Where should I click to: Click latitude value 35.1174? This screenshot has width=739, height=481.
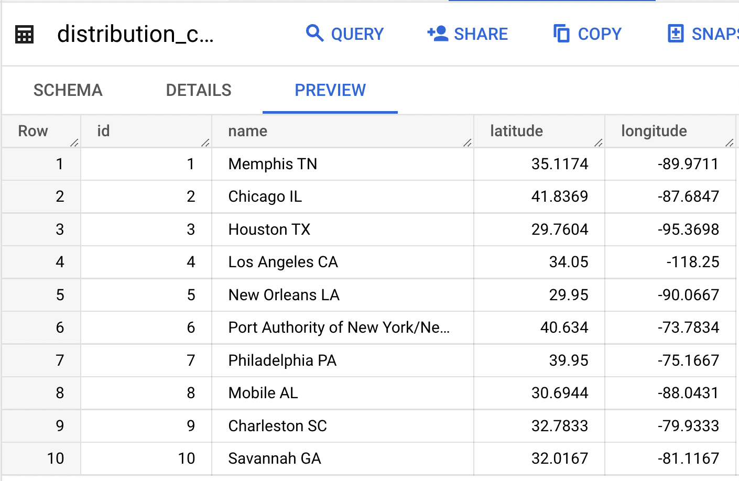click(560, 164)
